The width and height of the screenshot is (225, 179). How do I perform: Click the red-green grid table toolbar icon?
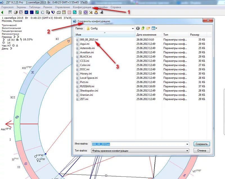tap(64, 12)
